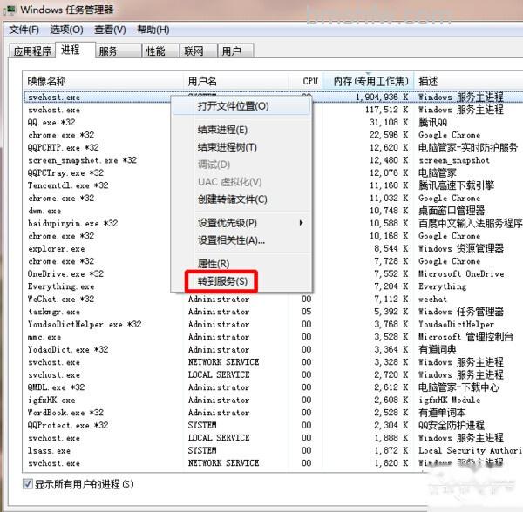The image size is (523, 512).
Task: Click memory value 117,512 K
Action: coord(386,110)
